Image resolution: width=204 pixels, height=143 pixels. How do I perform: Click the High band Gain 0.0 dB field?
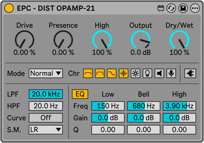pyautogui.click(x=179, y=118)
